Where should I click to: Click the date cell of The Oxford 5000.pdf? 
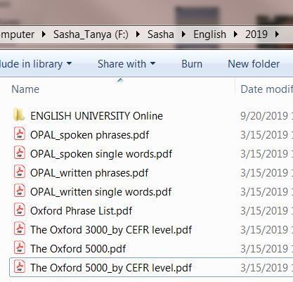coord(266,249)
